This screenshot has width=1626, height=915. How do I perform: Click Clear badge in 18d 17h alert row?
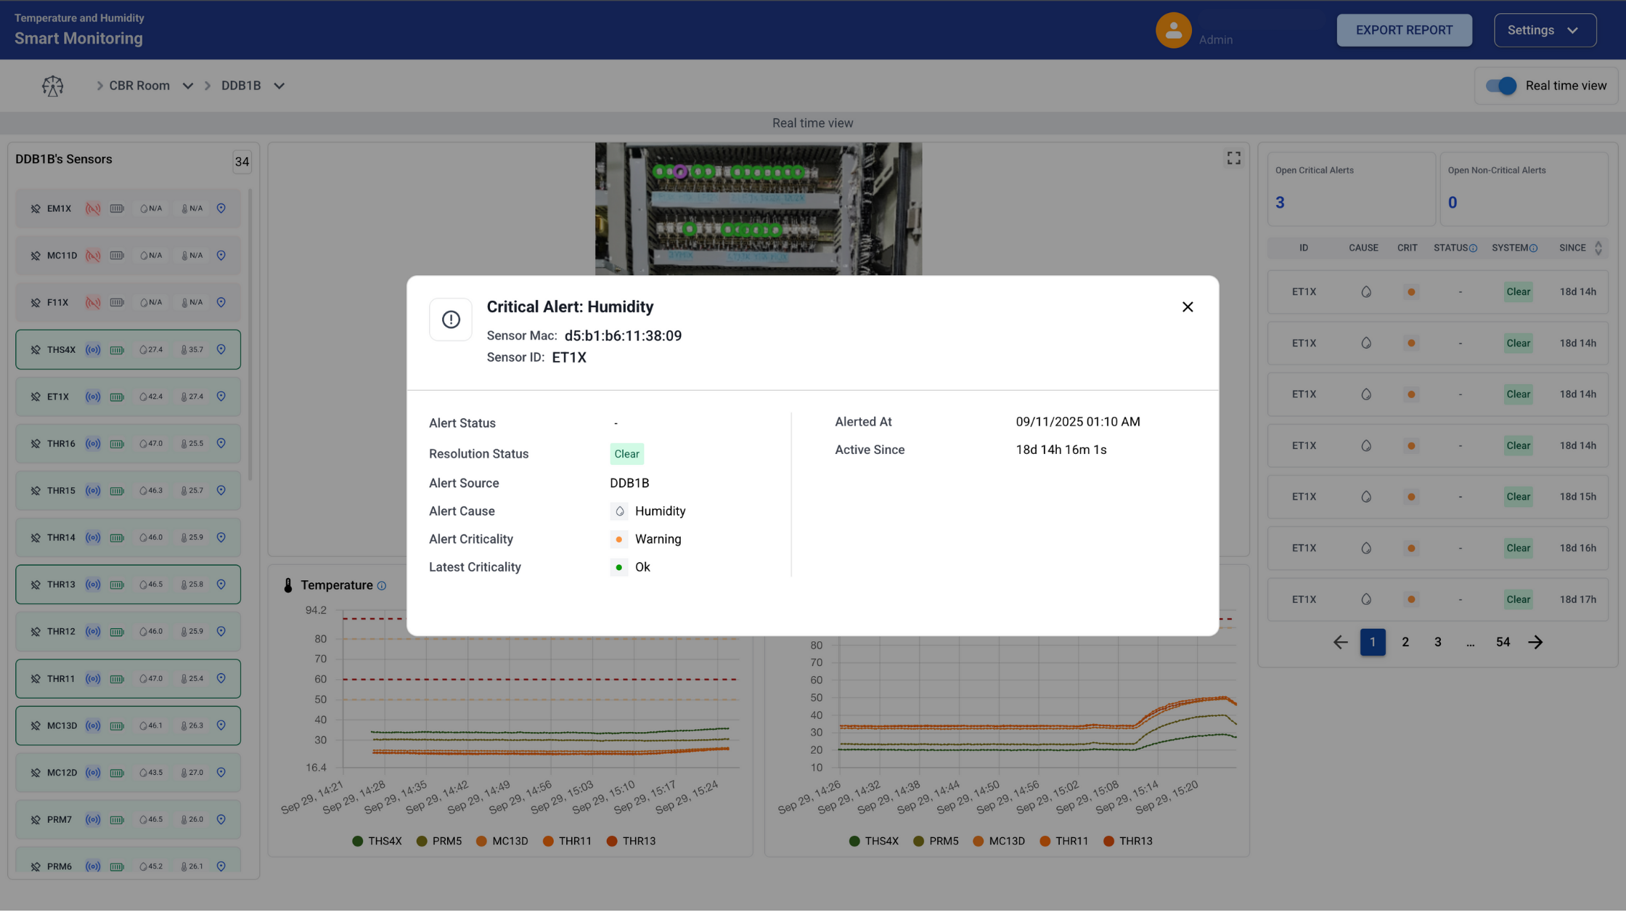pos(1518,600)
